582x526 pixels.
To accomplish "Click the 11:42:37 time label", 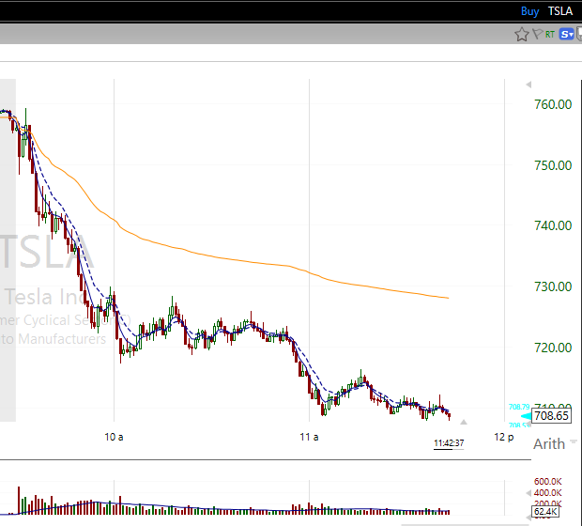I will [449, 442].
